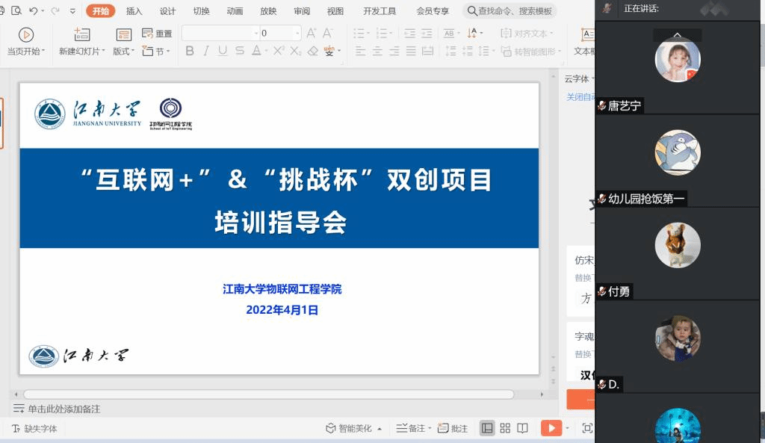Collapse the participants panel with up chevron
The height and width of the screenshot is (443, 765).
coord(677,35)
